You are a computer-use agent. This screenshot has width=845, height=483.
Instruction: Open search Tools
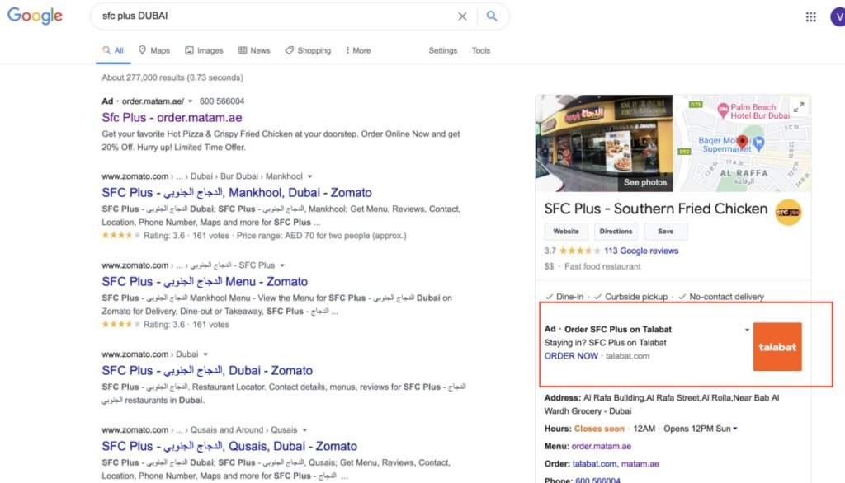click(x=481, y=50)
